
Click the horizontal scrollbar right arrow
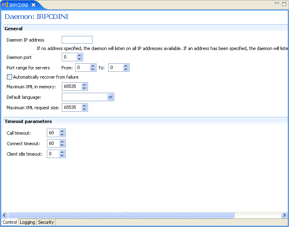click(284, 215)
